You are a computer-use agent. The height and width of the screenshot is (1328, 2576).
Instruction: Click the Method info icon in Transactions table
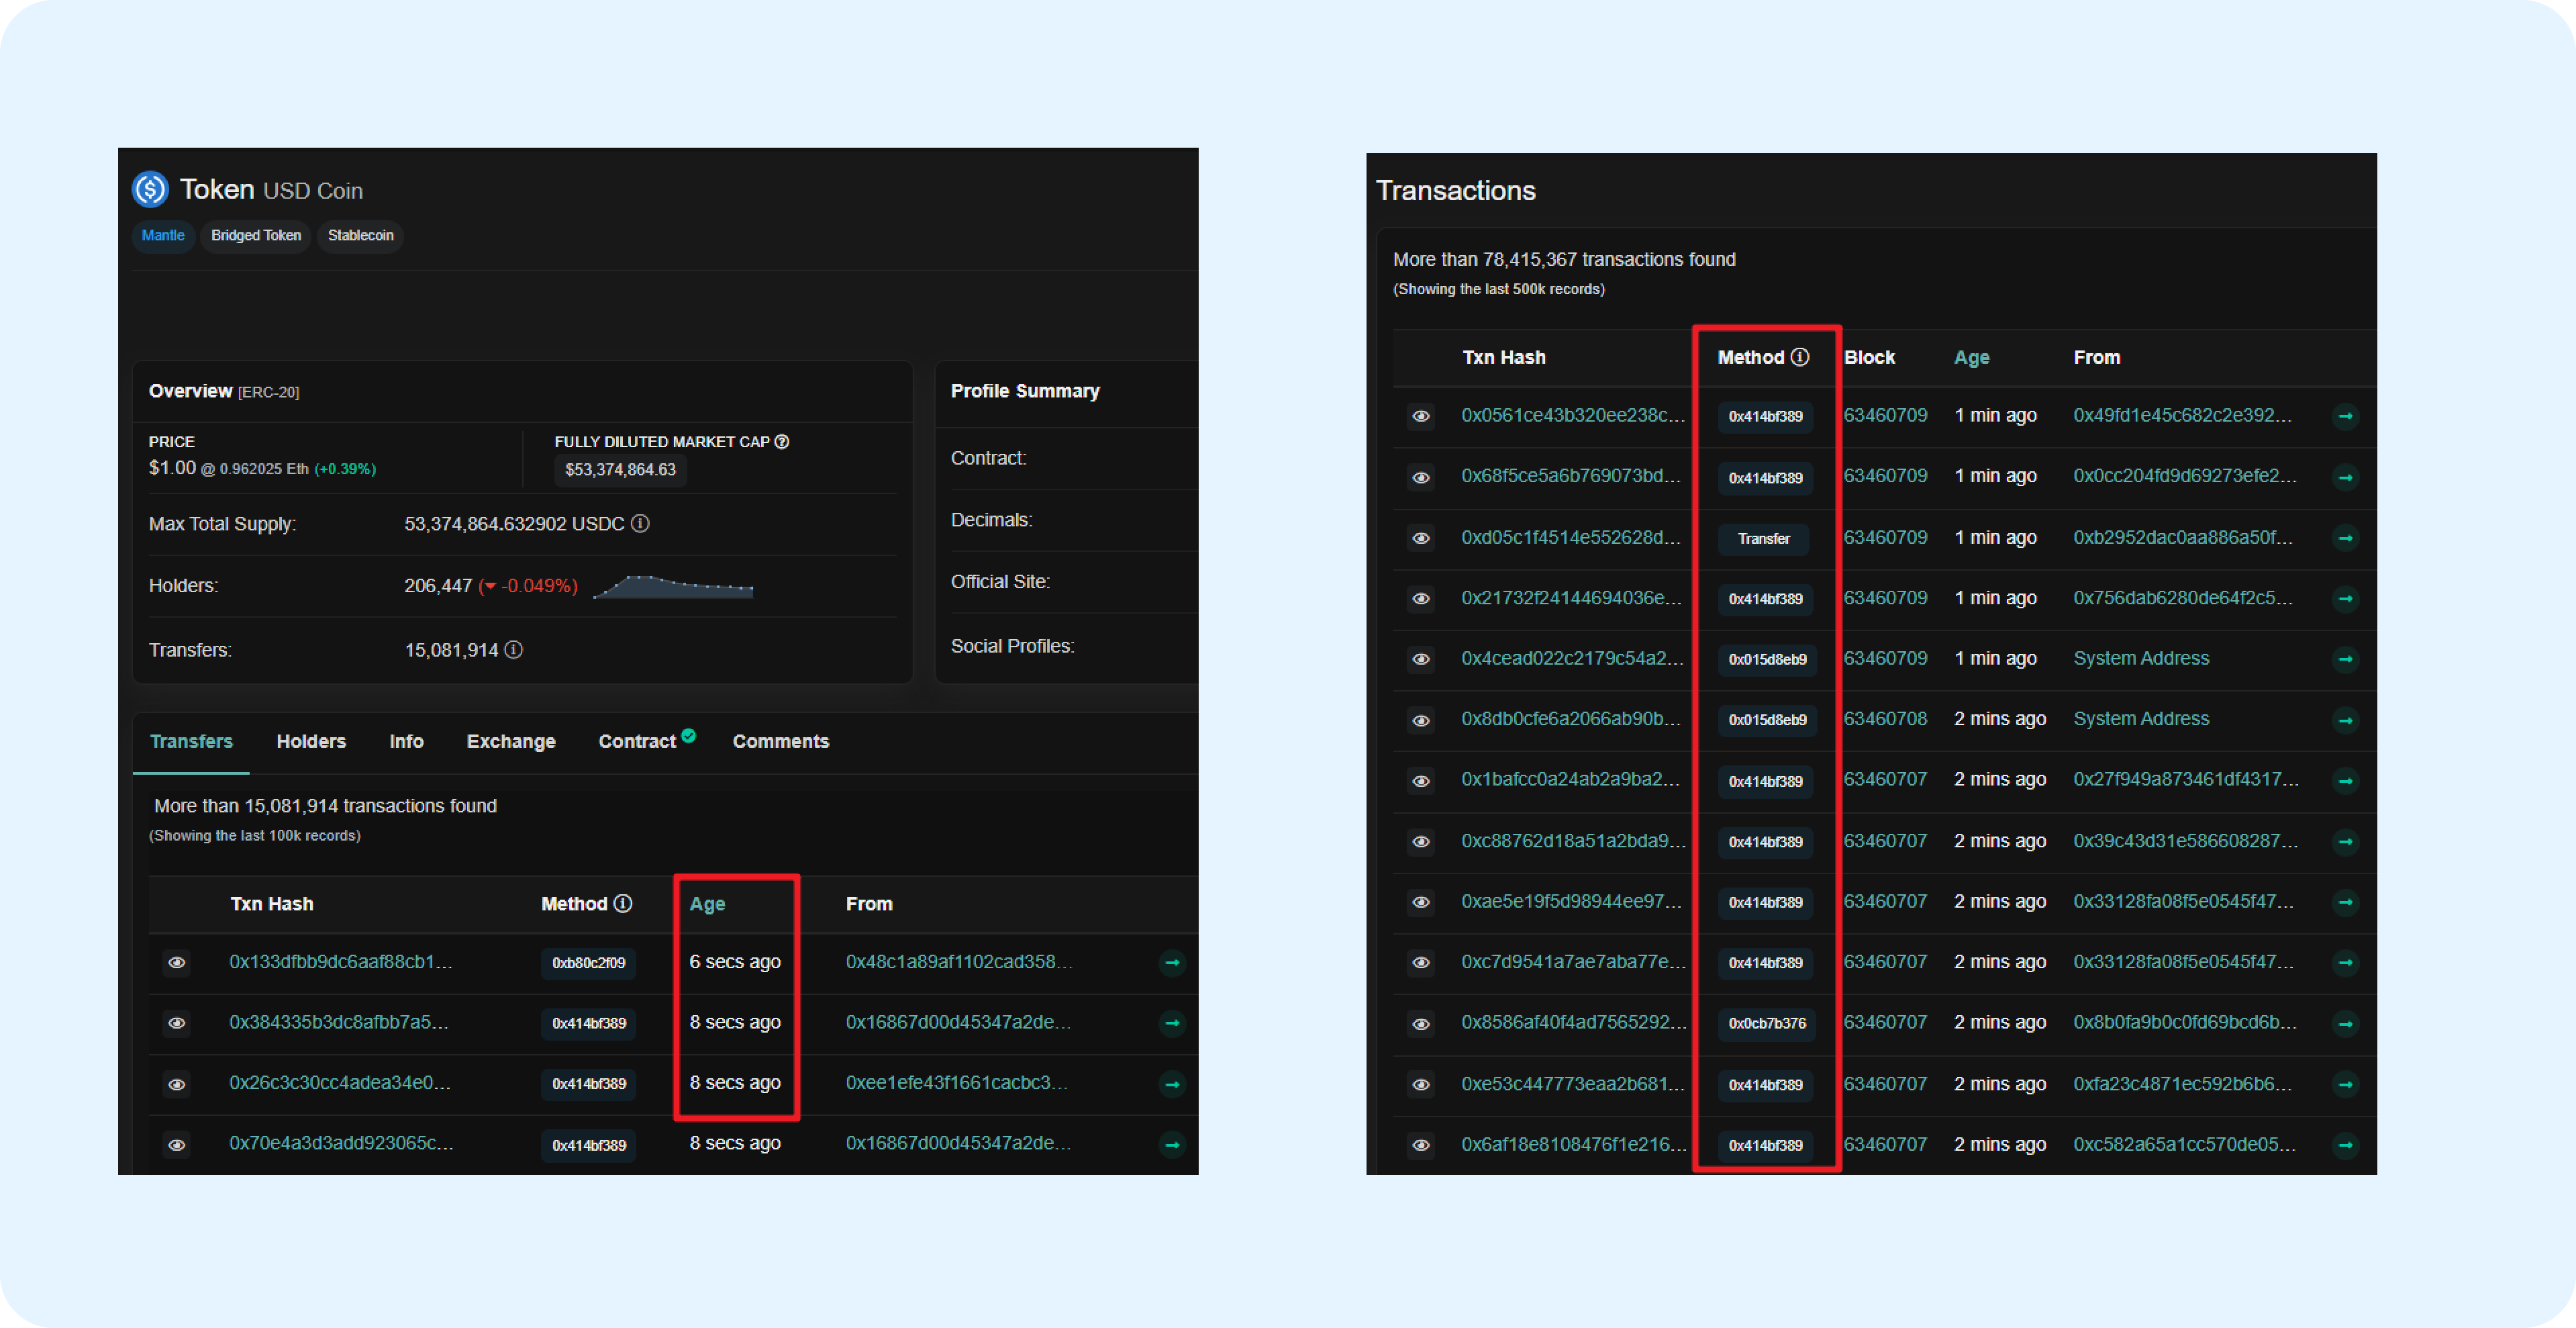pos(1800,357)
